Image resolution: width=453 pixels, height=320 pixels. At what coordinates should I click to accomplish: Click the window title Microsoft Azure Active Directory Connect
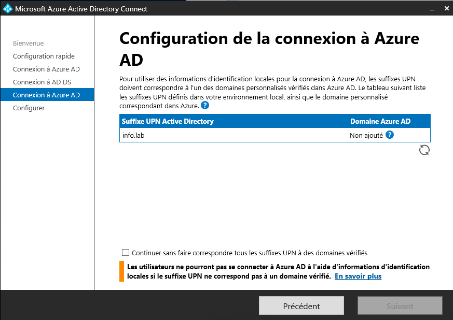pyautogui.click(x=81, y=9)
